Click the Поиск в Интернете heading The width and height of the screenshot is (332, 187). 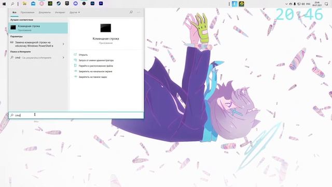[x=21, y=52]
